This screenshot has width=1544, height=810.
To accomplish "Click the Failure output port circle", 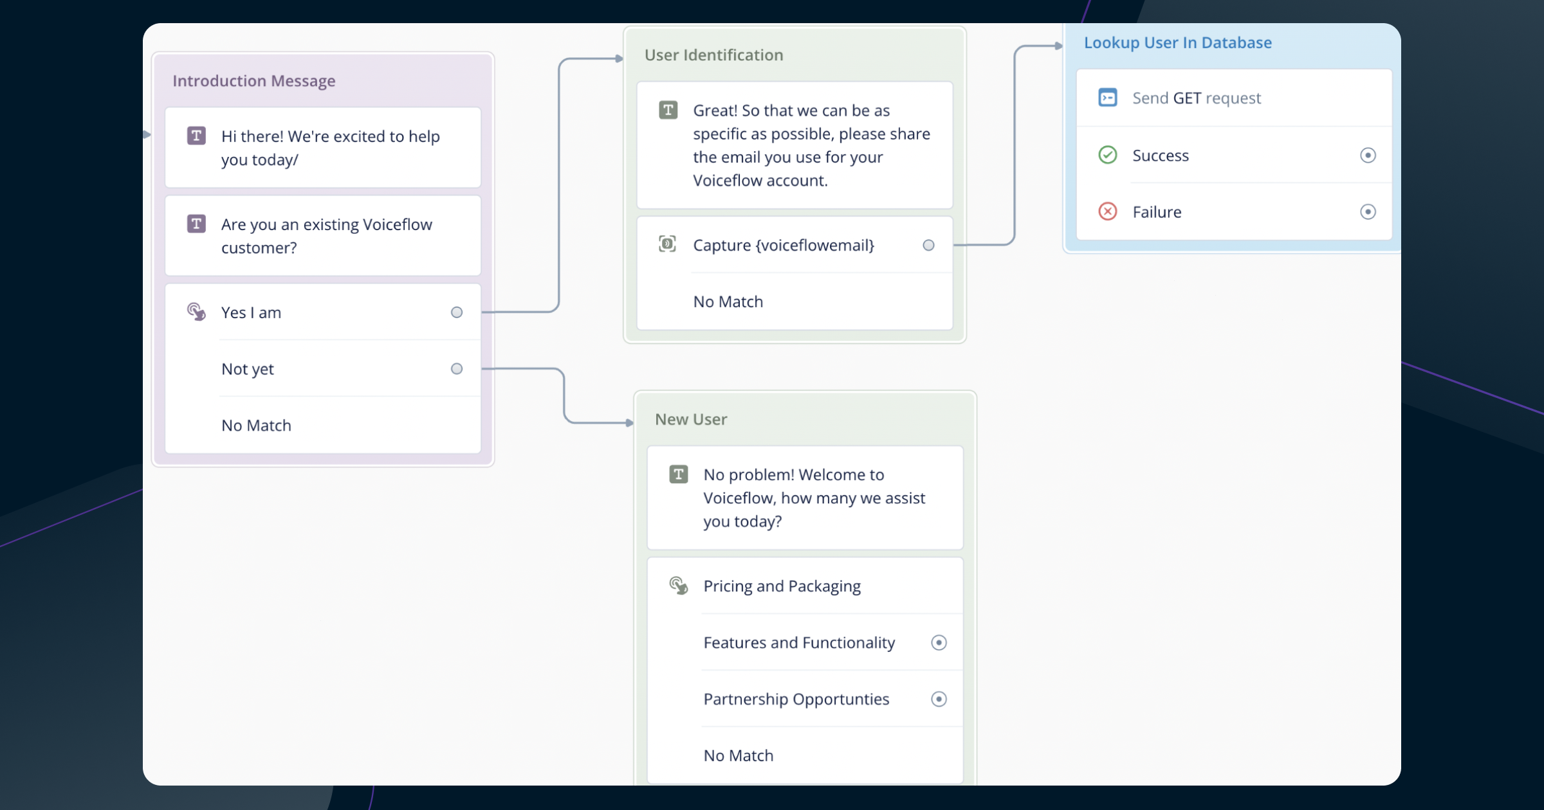I will point(1368,212).
